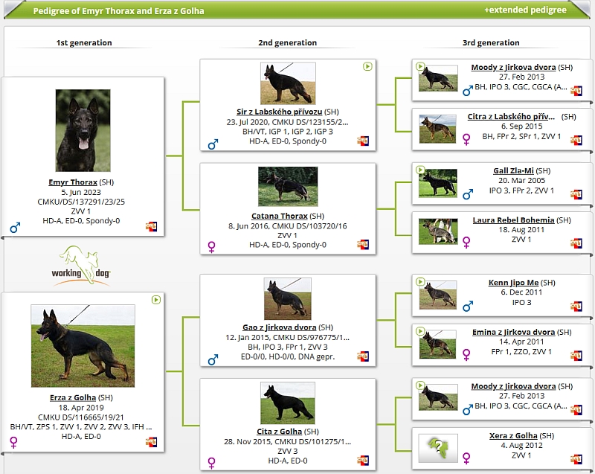Click the video play icon on Erza z Golha card
This screenshot has height=474, width=595.
click(156, 300)
